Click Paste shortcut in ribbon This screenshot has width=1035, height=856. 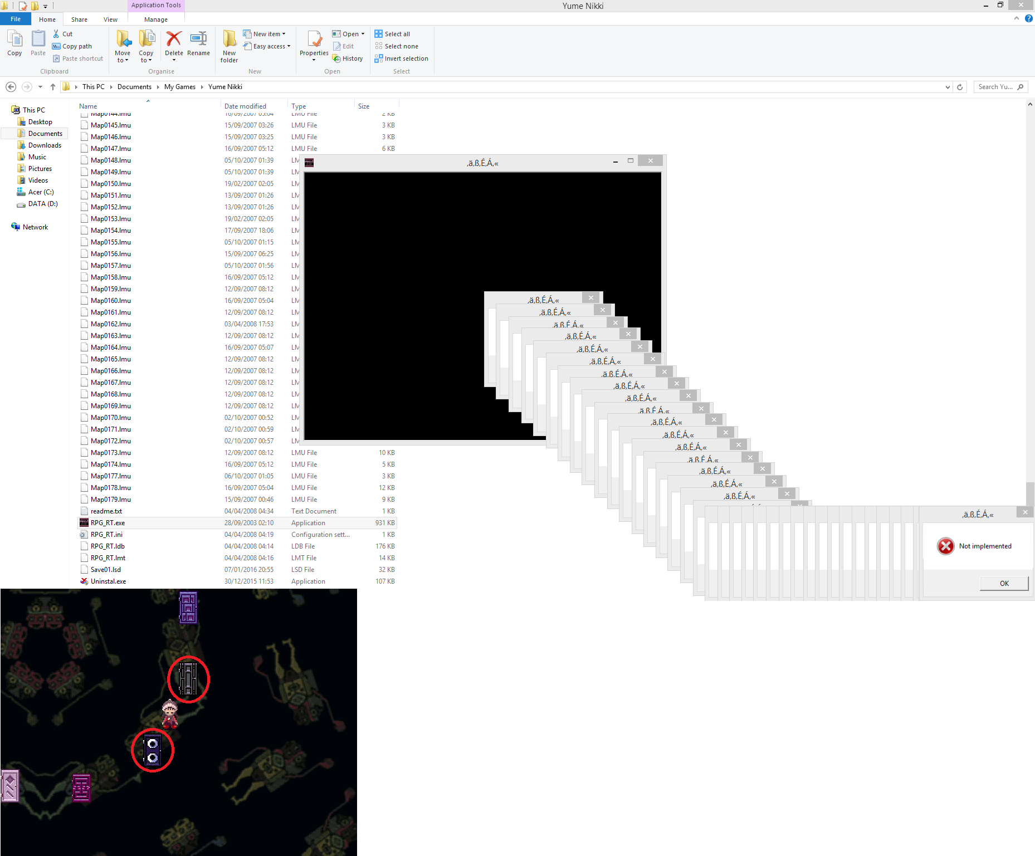[x=78, y=58]
